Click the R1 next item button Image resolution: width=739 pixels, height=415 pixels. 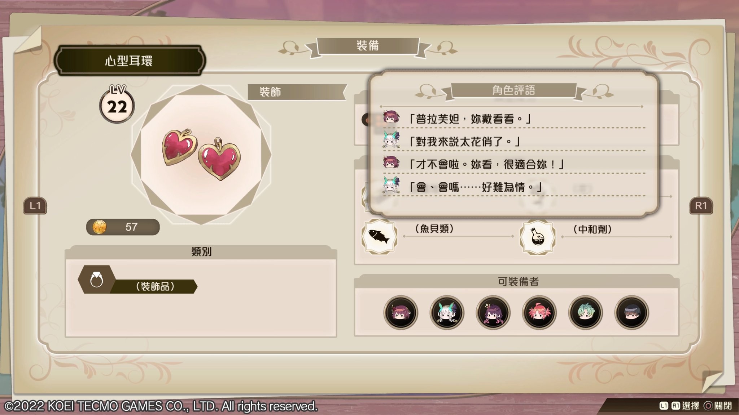pos(701,206)
